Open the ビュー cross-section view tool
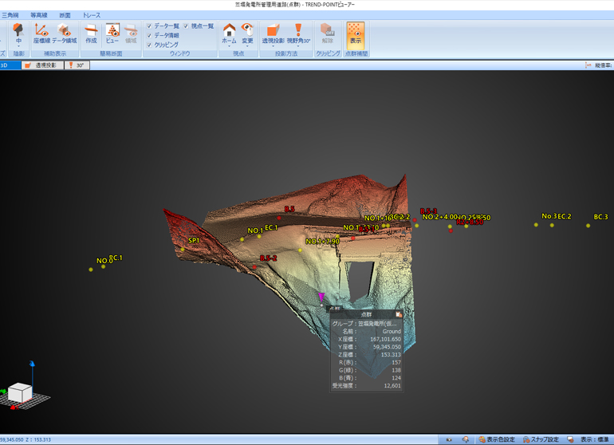This screenshot has width=614, height=445. (112, 32)
